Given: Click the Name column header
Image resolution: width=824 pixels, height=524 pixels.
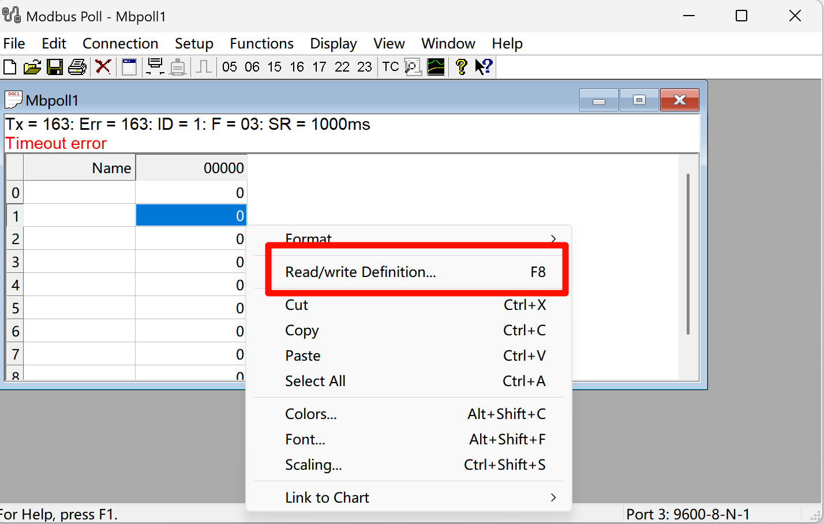Looking at the screenshot, I should click(x=80, y=168).
